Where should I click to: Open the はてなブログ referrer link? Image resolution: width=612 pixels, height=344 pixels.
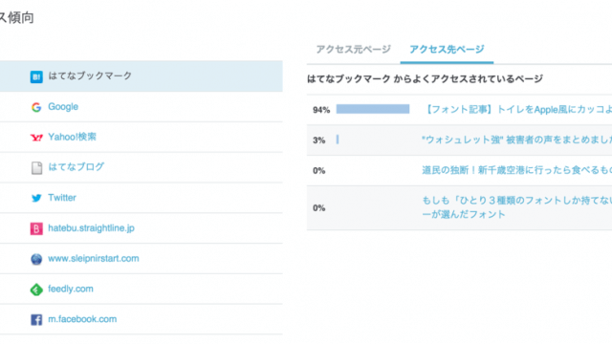[x=76, y=167]
